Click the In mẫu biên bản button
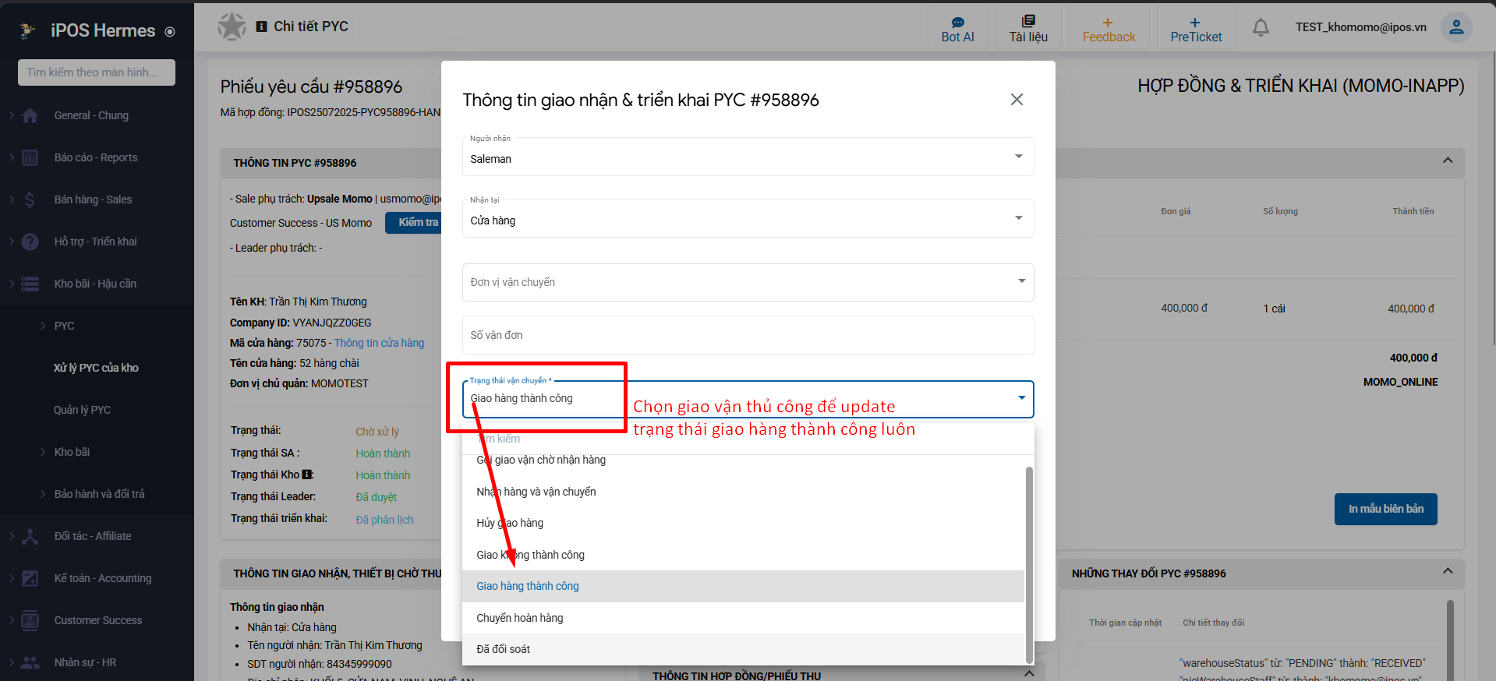Image resolution: width=1496 pixels, height=681 pixels. (x=1385, y=509)
